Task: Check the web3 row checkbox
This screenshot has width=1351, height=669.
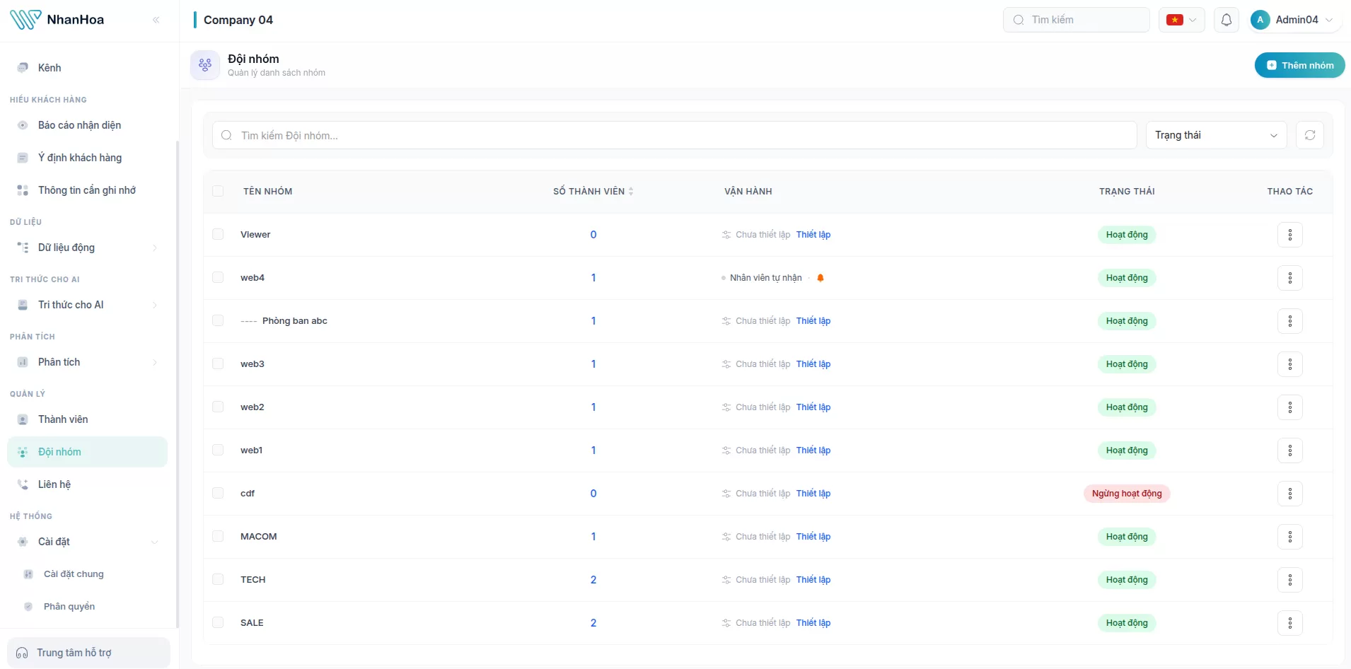Action: click(x=218, y=363)
